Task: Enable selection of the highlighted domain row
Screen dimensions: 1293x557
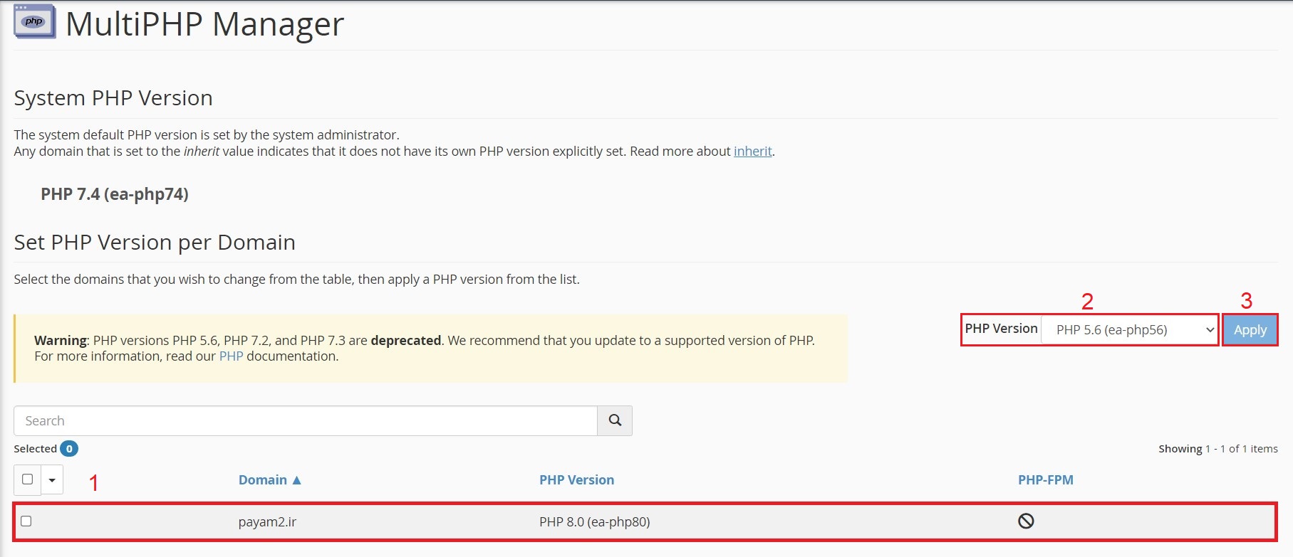Action: [27, 521]
